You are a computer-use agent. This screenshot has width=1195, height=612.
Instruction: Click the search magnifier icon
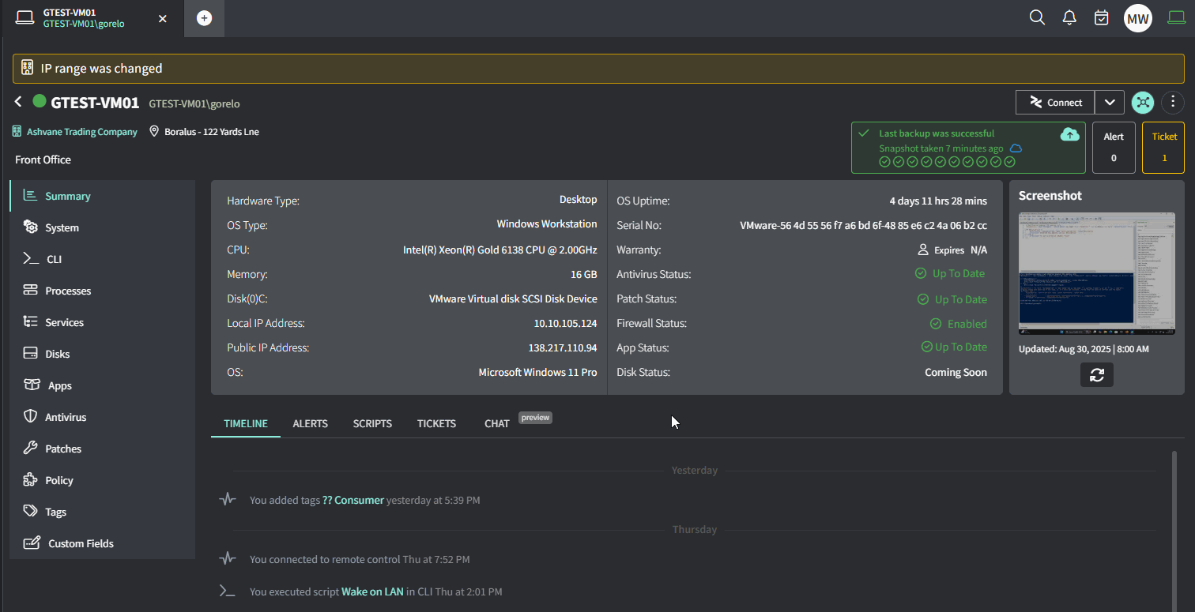pyautogui.click(x=1037, y=17)
